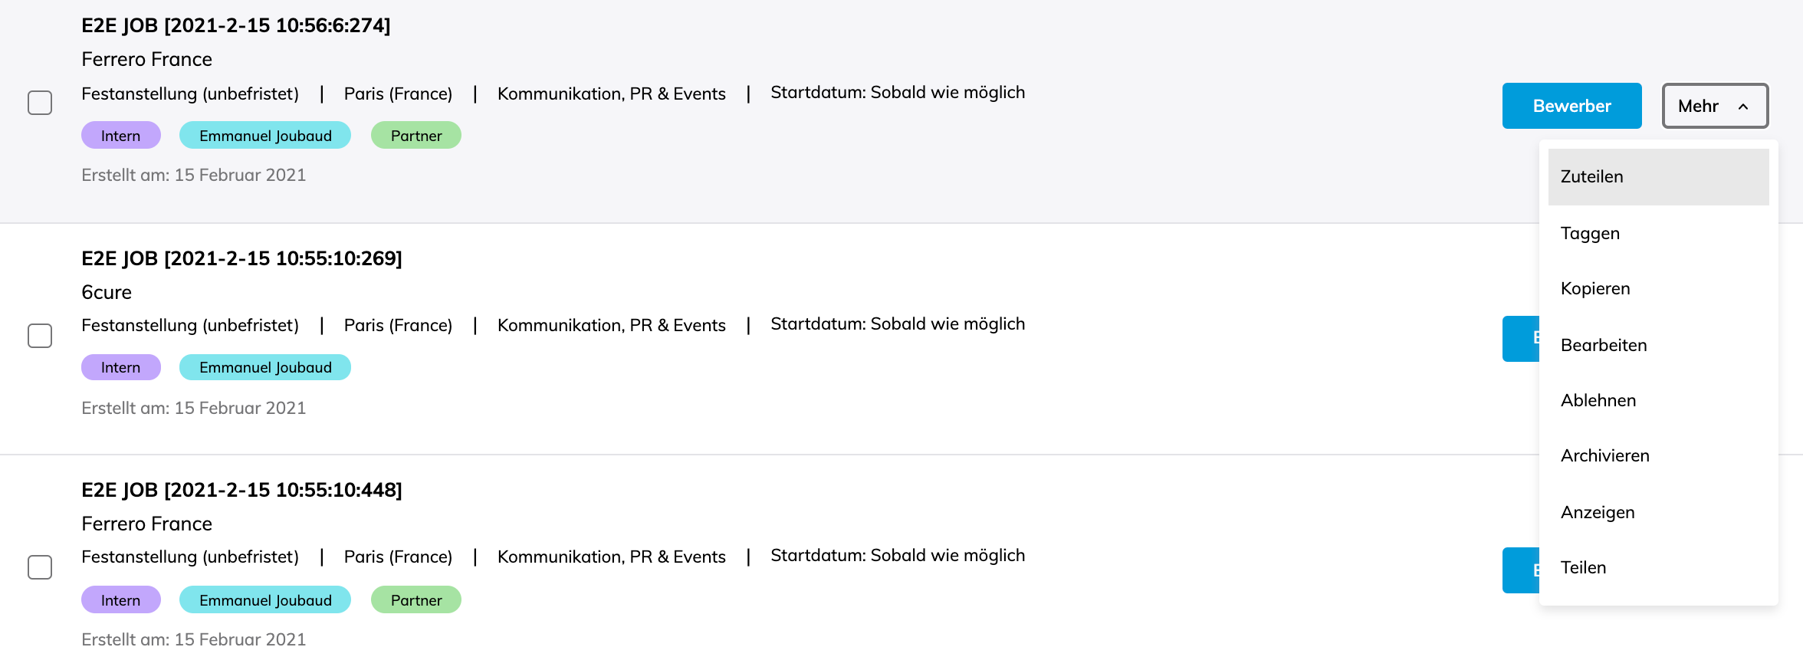This screenshot has height=670, width=1803.
Task: Collapse the Mehr dropdown button
Action: point(1714,106)
